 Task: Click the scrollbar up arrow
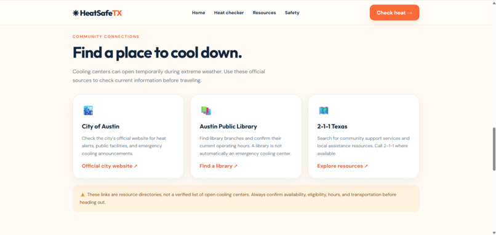494,2
